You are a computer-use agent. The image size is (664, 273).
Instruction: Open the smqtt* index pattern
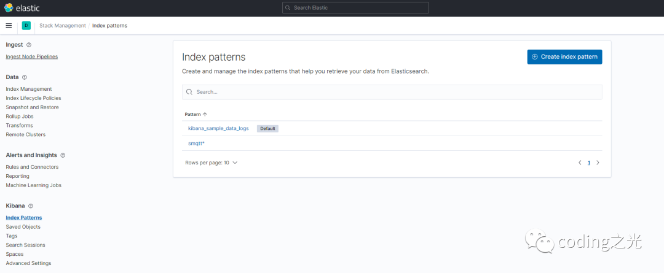(x=196, y=143)
